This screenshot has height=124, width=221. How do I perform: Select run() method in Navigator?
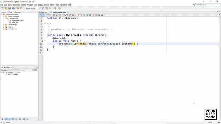point(13,74)
